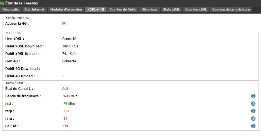Viewport: 261px width, 140px height.
Task: Select the xDSL + 4G tab
Action: click(x=96, y=9)
